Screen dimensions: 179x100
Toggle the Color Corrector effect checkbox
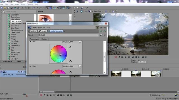click(49, 31)
